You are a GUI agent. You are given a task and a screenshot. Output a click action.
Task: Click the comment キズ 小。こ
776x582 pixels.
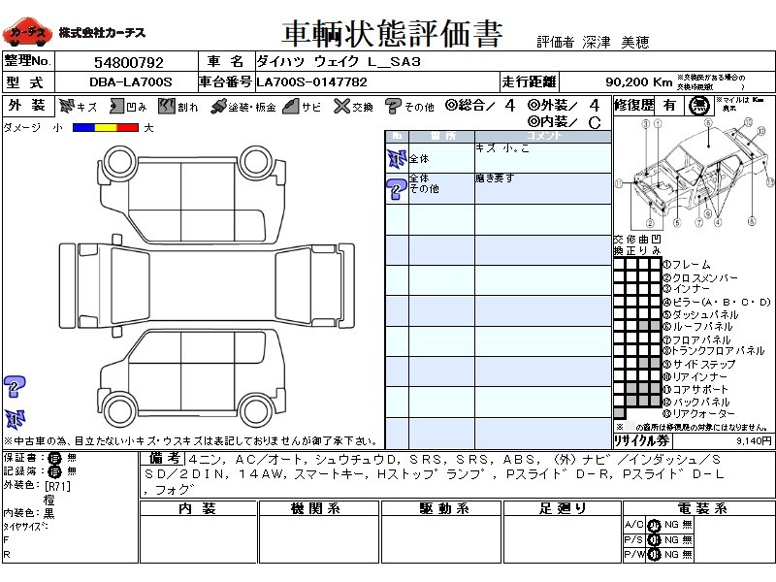(502, 148)
